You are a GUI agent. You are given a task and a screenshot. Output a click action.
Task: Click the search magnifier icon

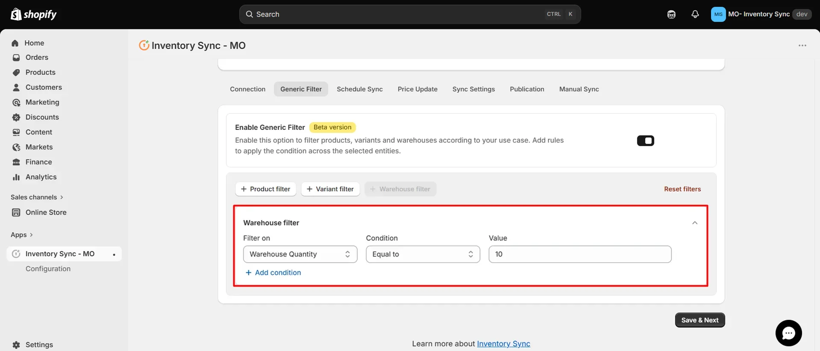pyautogui.click(x=250, y=14)
